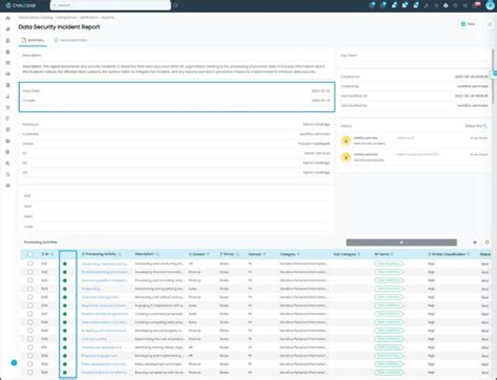
Task: Switch to the Associated Data tab
Action: (x=71, y=40)
